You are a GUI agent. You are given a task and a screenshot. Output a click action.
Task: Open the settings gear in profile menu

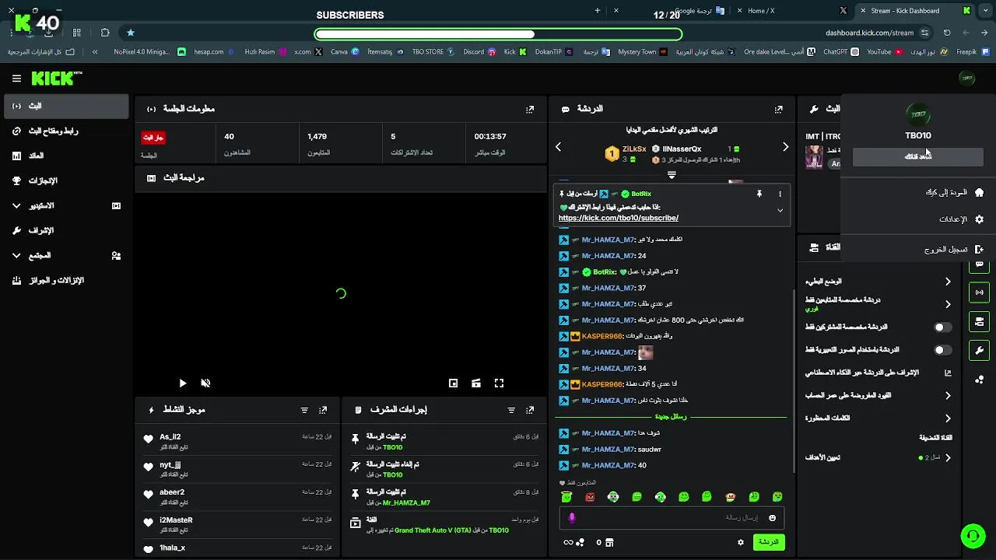tap(979, 219)
